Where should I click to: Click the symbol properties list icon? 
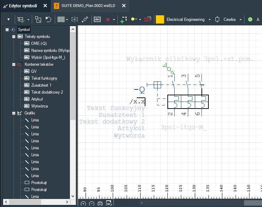pyautogui.click(x=21, y=19)
